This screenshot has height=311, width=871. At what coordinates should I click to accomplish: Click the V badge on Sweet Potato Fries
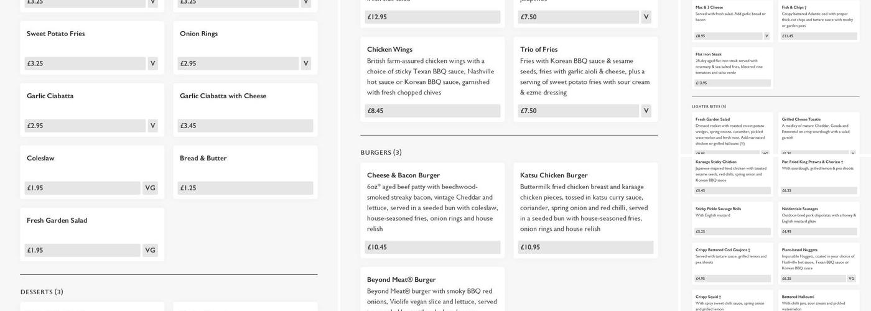tap(152, 63)
